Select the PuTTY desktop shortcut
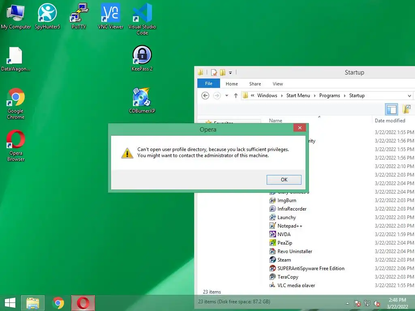 [x=79, y=16]
